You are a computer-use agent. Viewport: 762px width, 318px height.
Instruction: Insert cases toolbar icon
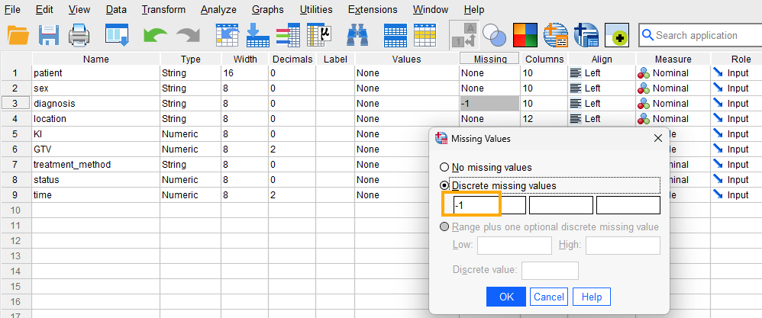coord(395,35)
